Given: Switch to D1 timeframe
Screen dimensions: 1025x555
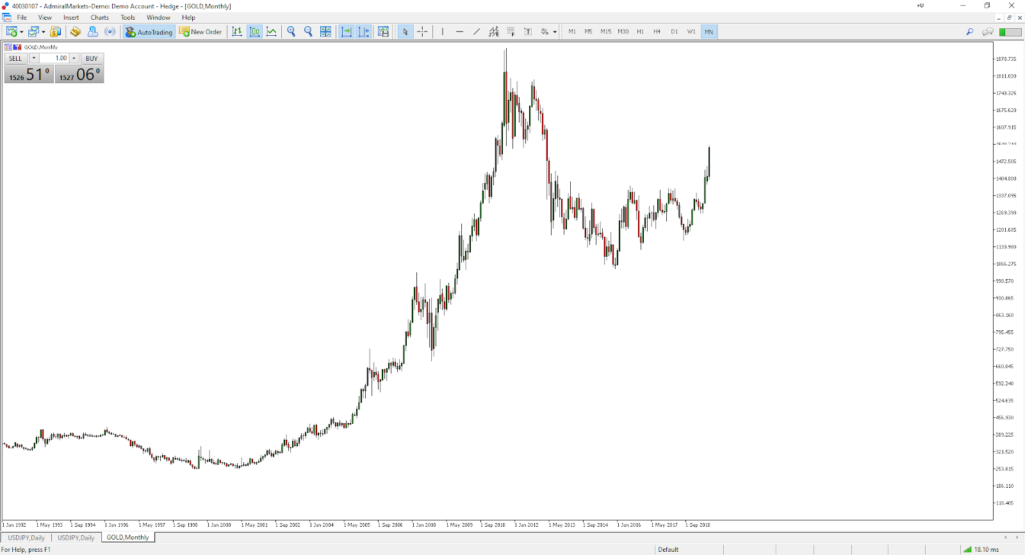Looking at the screenshot, I should pyautogui.click(x=674, y=31).
